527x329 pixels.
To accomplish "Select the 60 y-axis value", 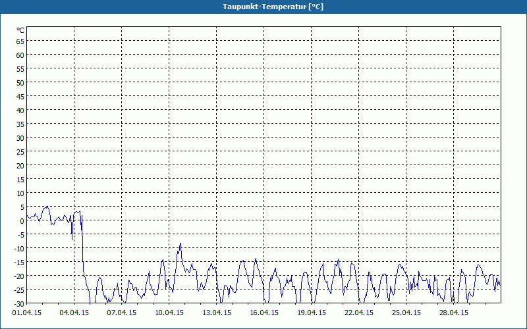I will 20,55.
